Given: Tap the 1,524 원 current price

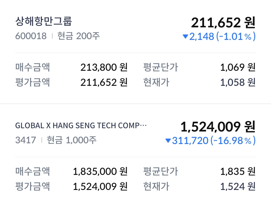Looking at the screenshot, I should click(238, 186).
